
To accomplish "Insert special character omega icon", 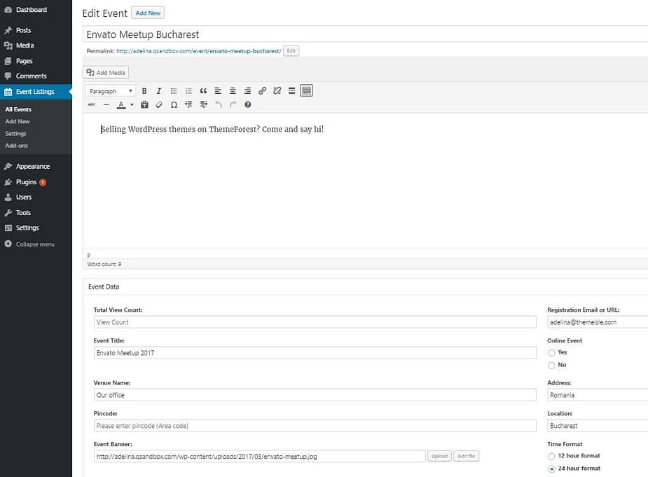I will tap(174, 104).
